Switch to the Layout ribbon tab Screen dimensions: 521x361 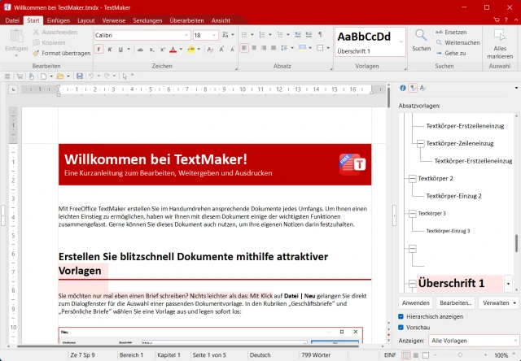click(85, 20)
